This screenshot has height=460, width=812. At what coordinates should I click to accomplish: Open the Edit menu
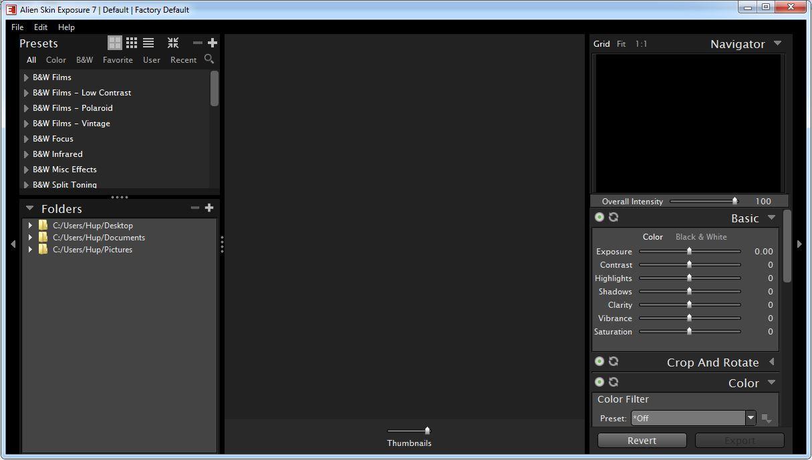pyautogui.click(x=41, y=27)
